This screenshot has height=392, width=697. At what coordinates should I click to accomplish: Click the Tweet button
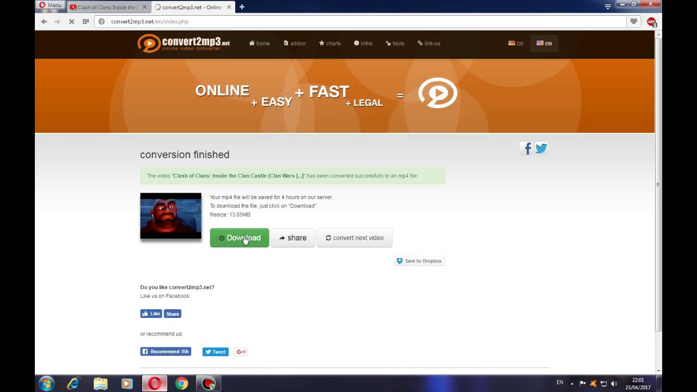[216, 352]
